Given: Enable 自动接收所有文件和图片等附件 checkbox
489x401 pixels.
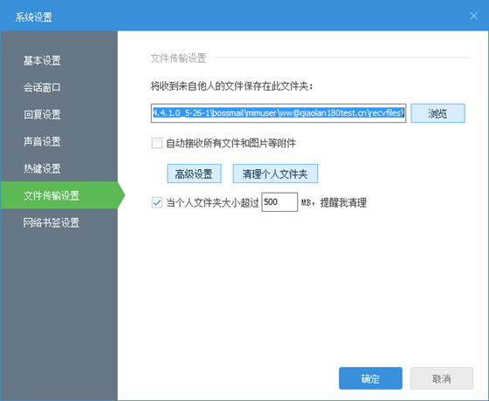Looking at the screenshot, I should [x=157, y=143].
